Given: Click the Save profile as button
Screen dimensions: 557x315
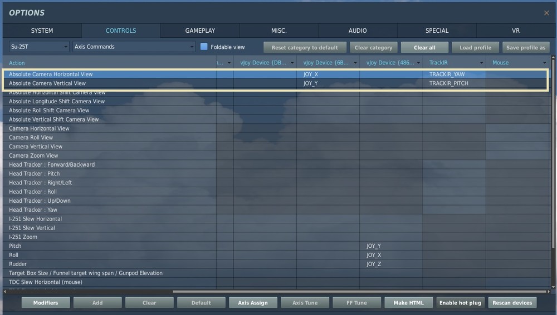Looking at the screenshot, I should (526, 47).
